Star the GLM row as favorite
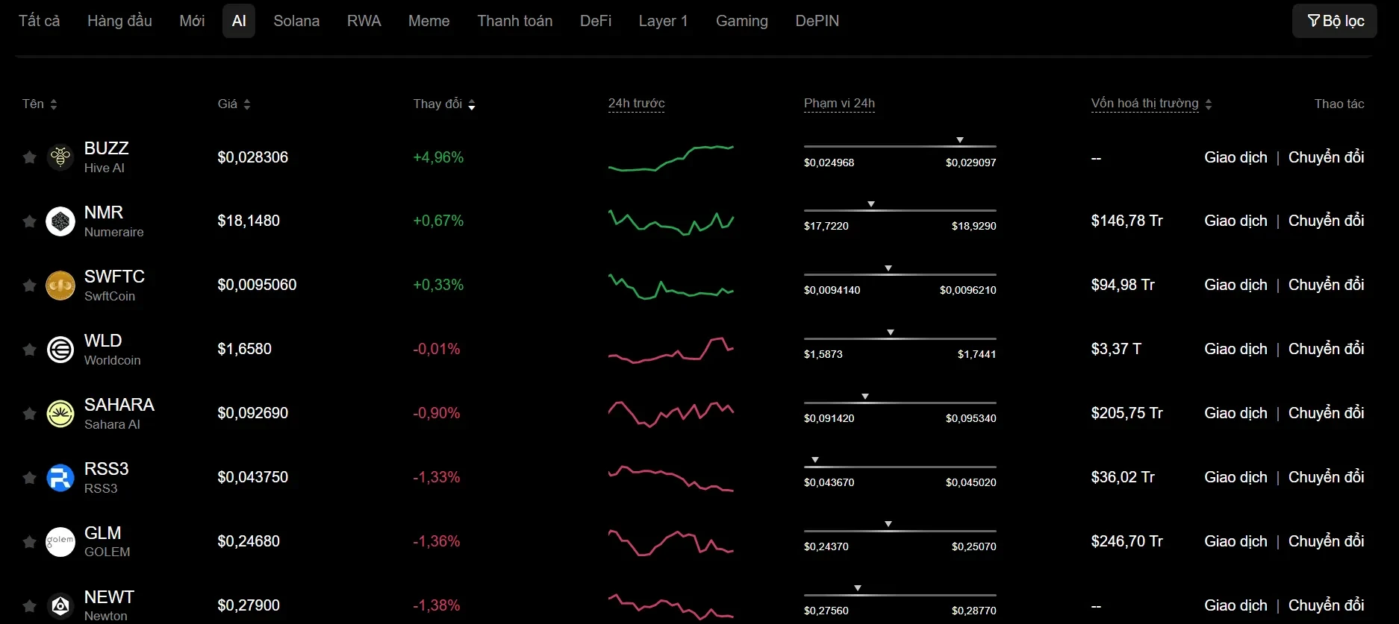 (29, 542)
